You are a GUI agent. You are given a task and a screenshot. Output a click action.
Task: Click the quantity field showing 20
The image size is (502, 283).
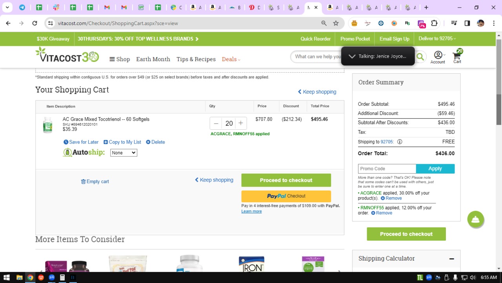pos(229,123)
